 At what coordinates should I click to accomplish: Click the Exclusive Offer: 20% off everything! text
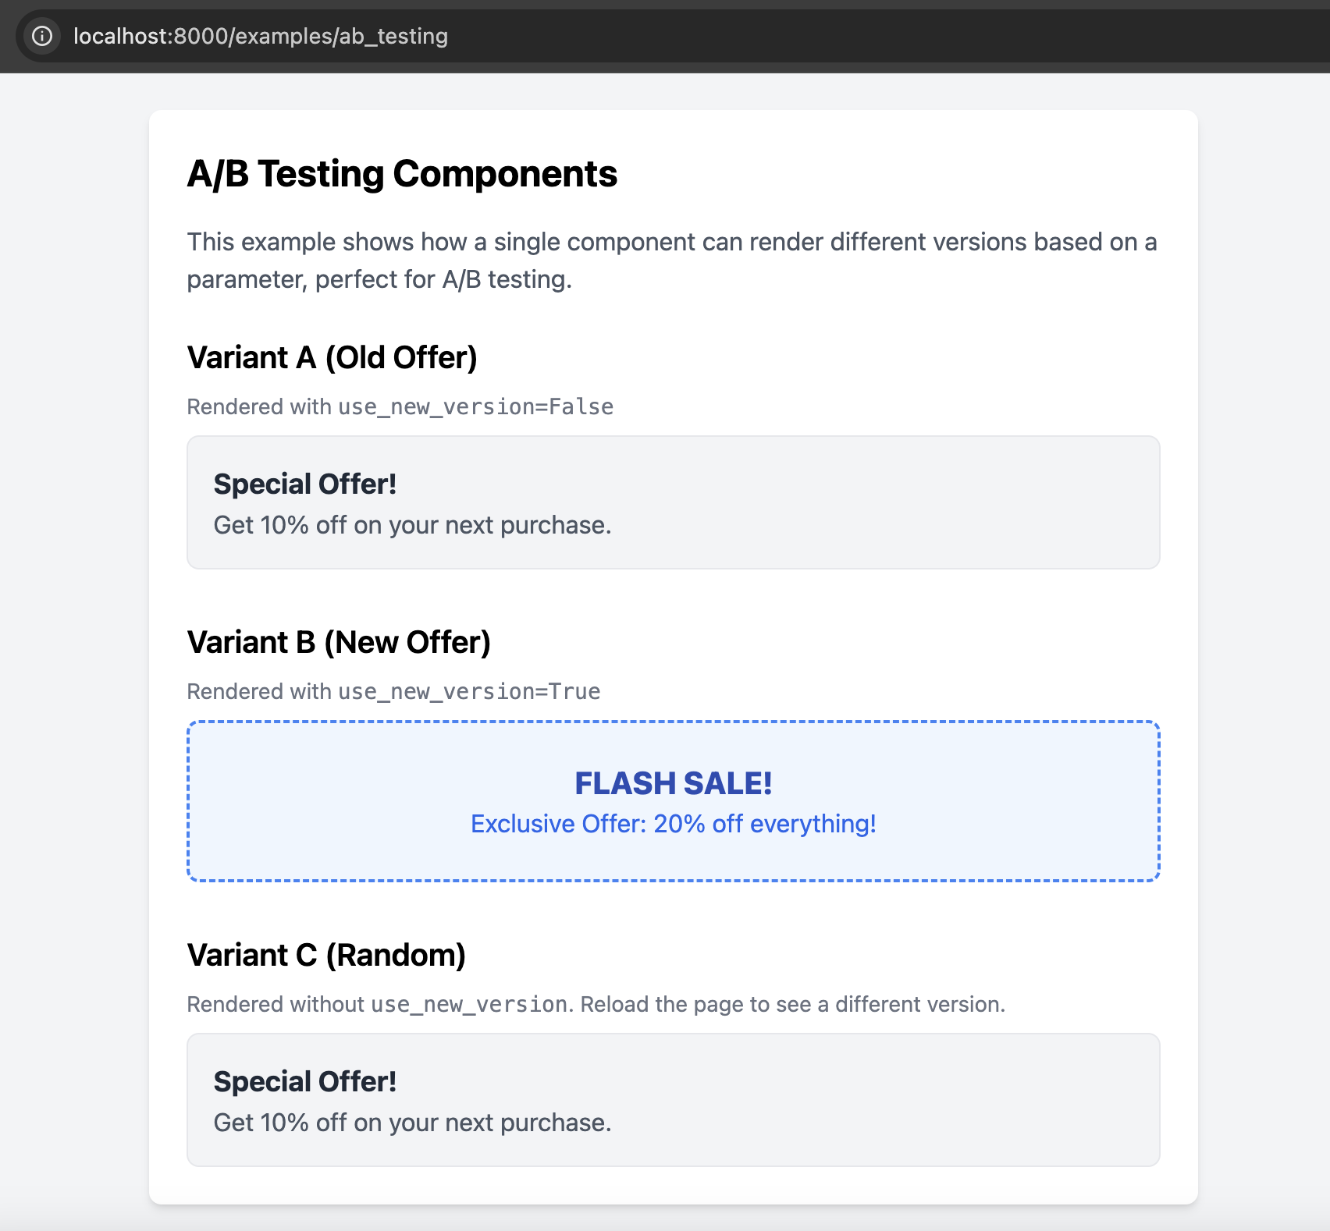click(673, 823)
